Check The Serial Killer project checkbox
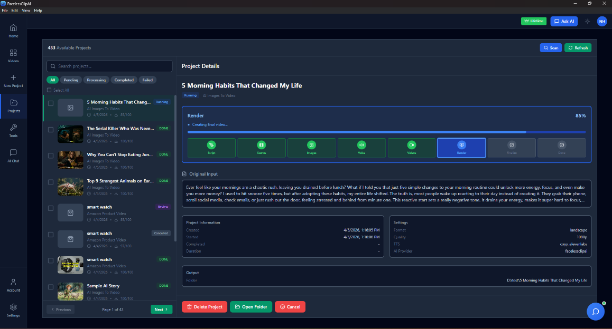Viewport: 612px width, 329px height. [51, 130]
